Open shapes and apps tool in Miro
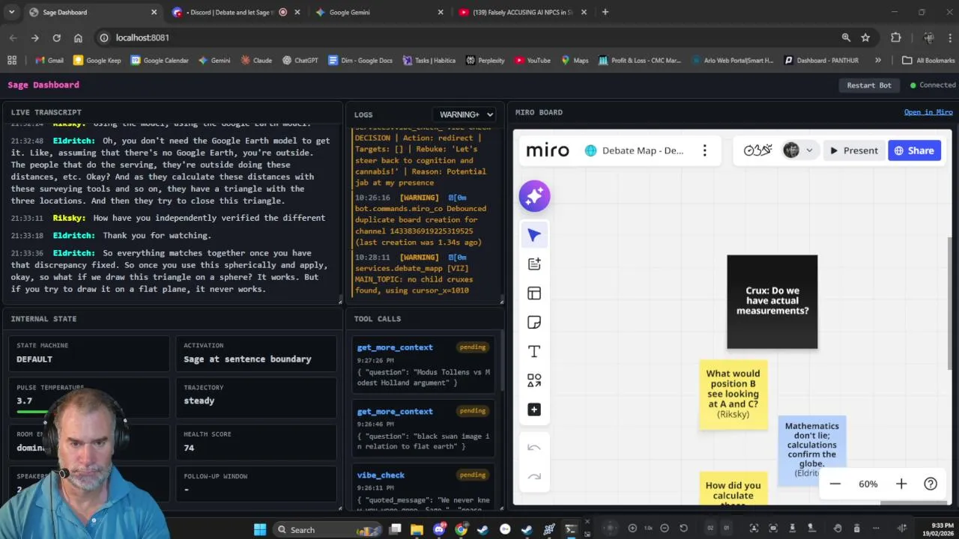Image resolution: width=959 pixels, height=539 pixels. click(x=534, y=381)
